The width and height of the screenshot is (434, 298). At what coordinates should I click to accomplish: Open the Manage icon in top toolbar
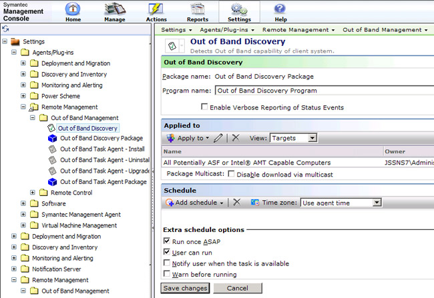click(x=115, y=9)
